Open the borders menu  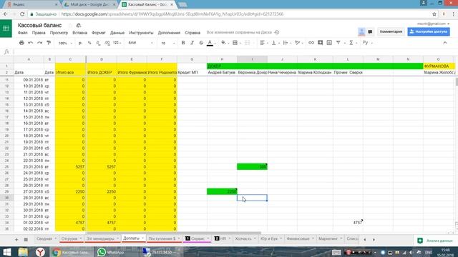pos(235,43)
